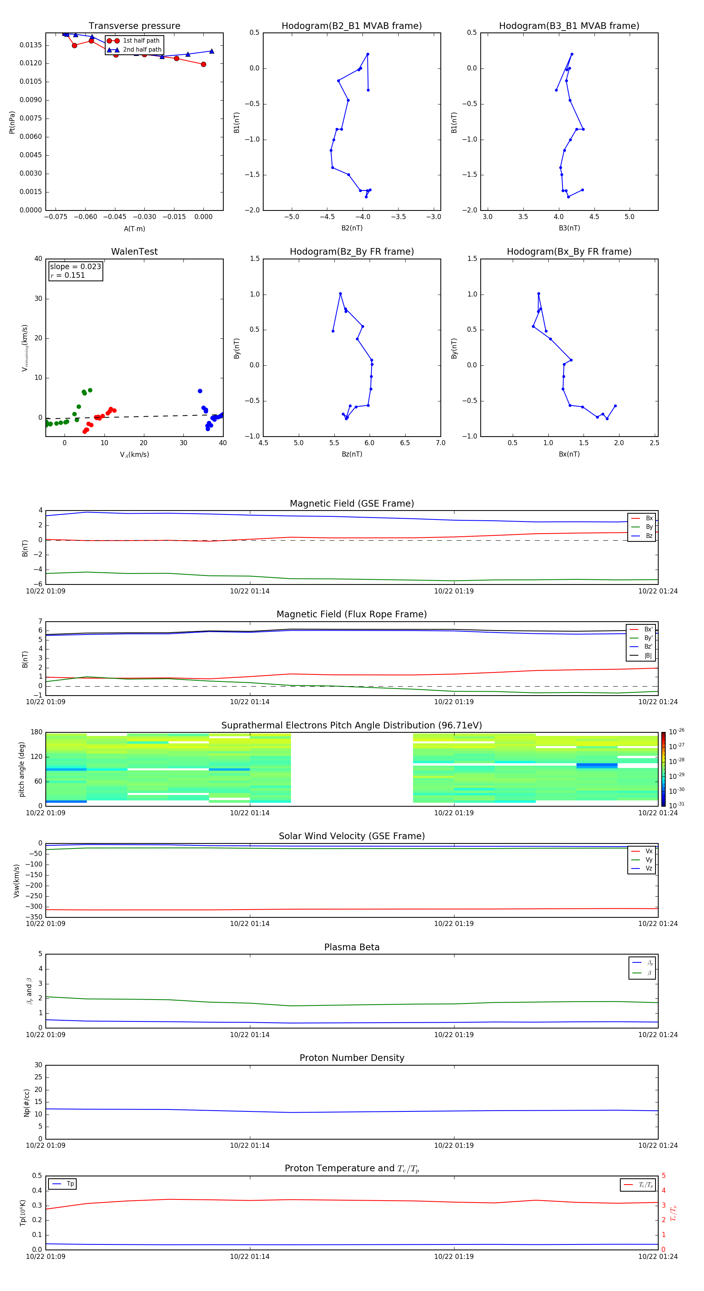Click the Vx legend entry
Screen dimensions: 704x1291
(642, 851)
